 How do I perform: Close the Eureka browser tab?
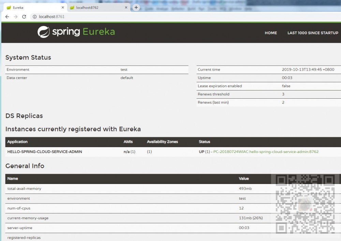coord(63,8)
